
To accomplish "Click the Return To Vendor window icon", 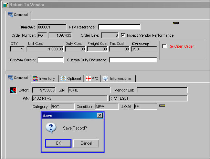I will [6, 5].
